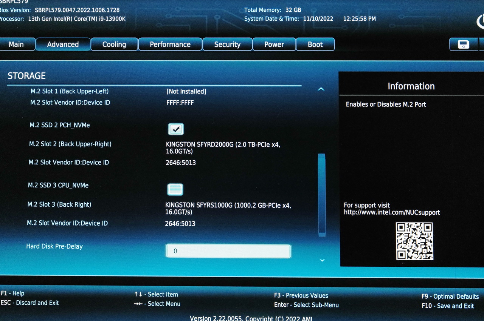Click the Select Menu key hint
This screenshot has width=484, height=321.
point(157,304)
